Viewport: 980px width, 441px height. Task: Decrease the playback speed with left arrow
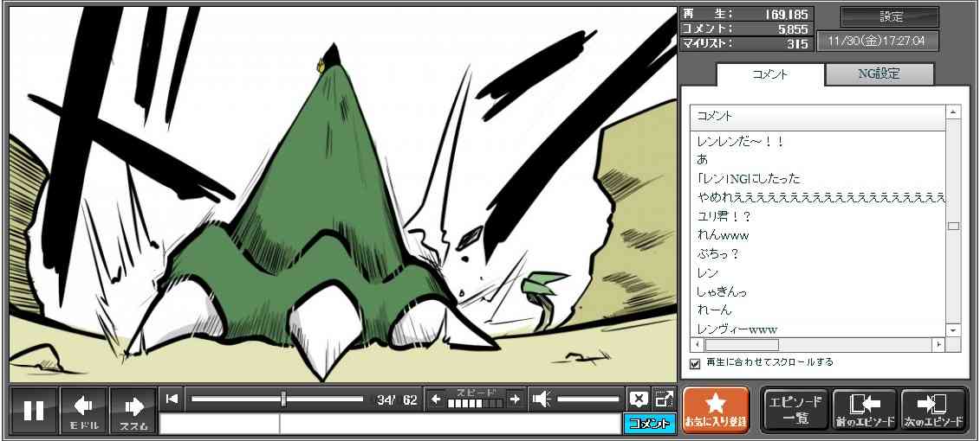[x=436, y=399]
